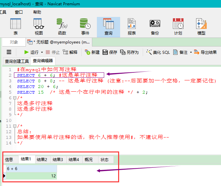Click line 3 'SELECT 8 + 8;' in the editor
The height and width of the screenshot is (186, 221).
36,81
